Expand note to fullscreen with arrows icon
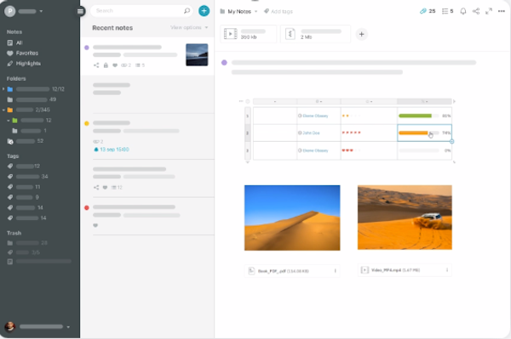This screenshot has width=511, height=339. tap(489, 11)
